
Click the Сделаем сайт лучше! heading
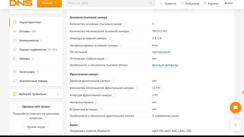tap(36, 107)
